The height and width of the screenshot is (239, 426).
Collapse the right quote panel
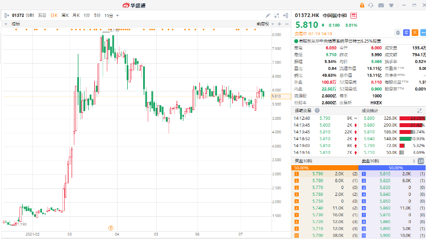286,15
